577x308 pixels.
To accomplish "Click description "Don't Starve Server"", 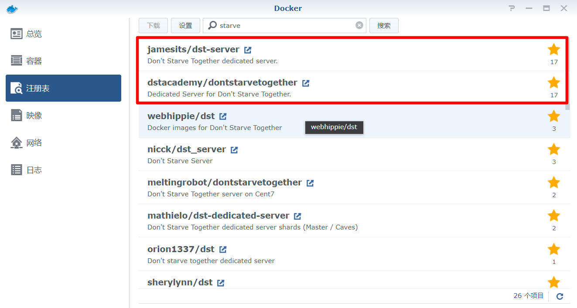I will tap(180, 161).
